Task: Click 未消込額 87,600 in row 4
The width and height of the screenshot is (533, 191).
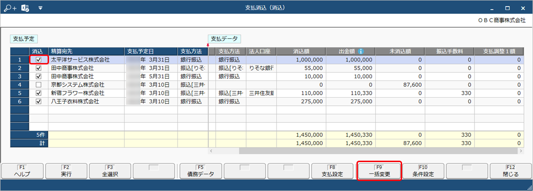Action: tap(400, 84)
